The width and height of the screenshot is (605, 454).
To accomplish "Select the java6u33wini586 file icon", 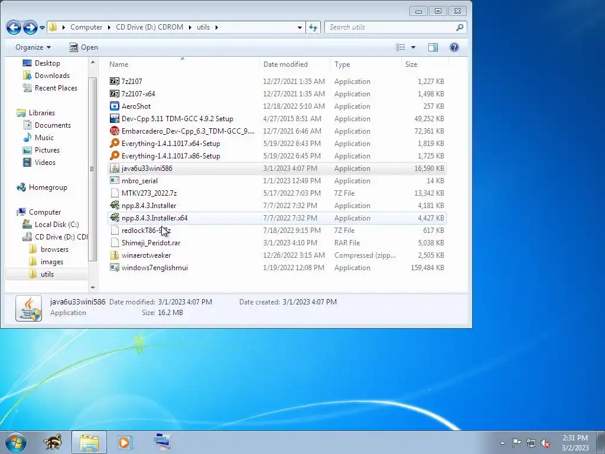I will (114, 168).
